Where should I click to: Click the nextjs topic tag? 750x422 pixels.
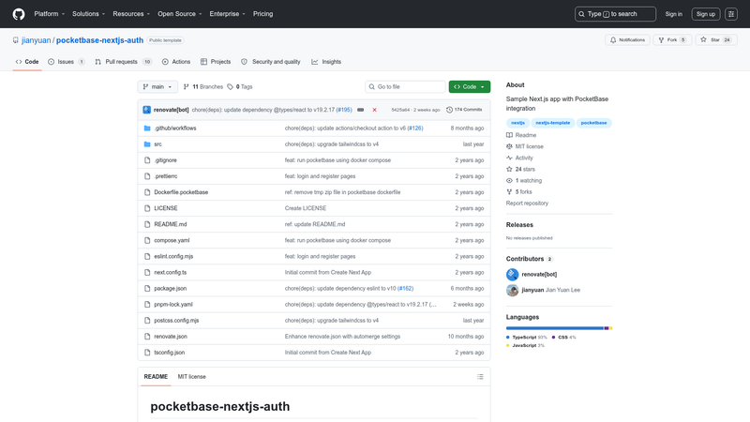[x=518, y=123]
